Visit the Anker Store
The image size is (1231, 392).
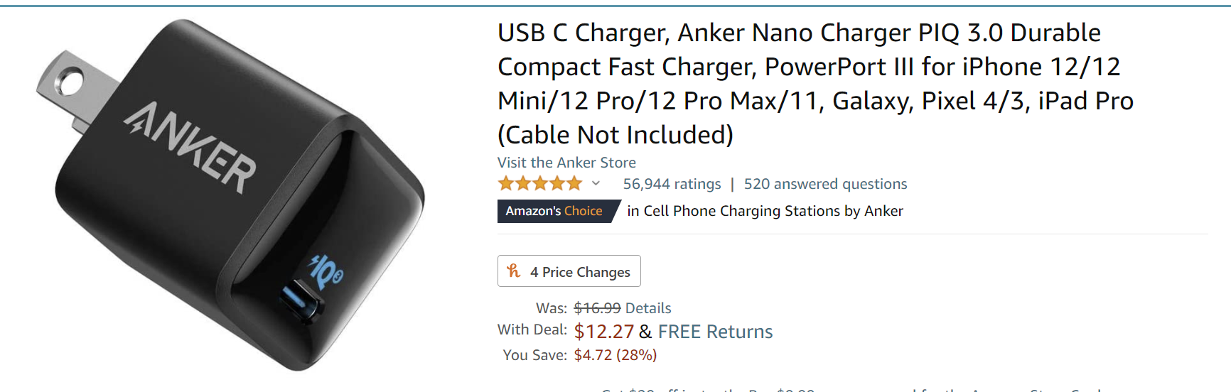tap(566, 163)
